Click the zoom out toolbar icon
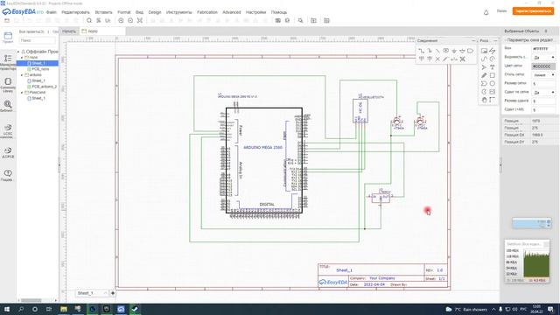The width and height of the screenshot is (560, 315). point(130,21)
